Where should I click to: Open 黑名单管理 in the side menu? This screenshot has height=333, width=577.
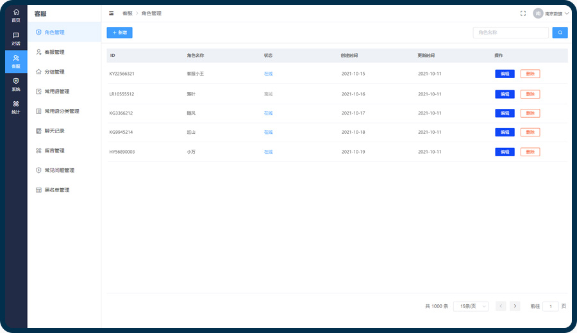56,190
